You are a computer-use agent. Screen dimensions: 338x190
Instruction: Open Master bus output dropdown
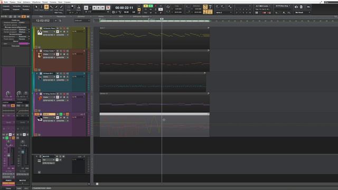tap(49, 163)
